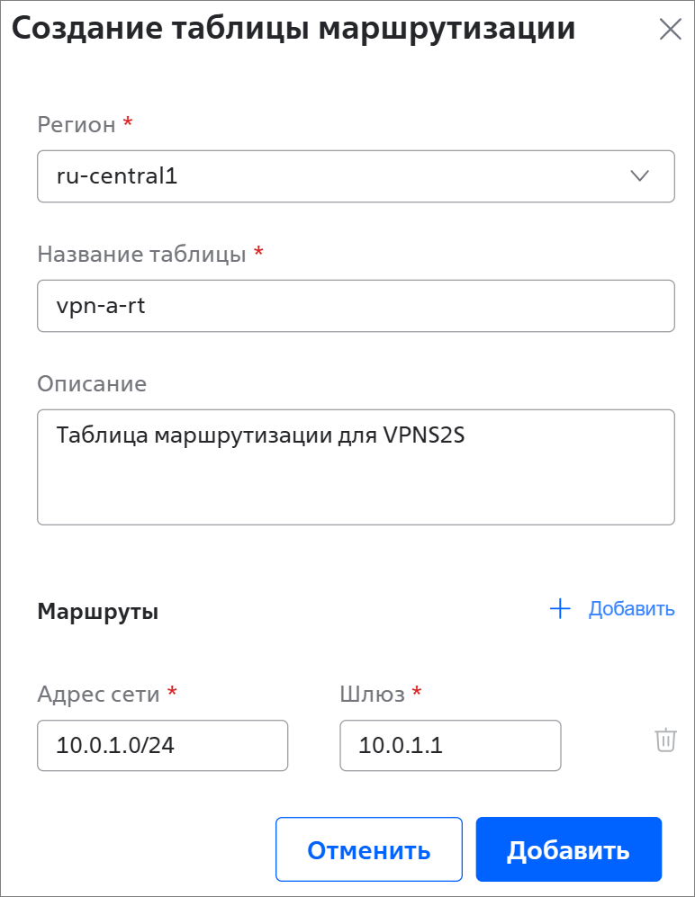Delete the 10.0.1.0/24 route with trash icon
Image resolution: width=695 pixels, height=897 pixels.
pos(665,740)
